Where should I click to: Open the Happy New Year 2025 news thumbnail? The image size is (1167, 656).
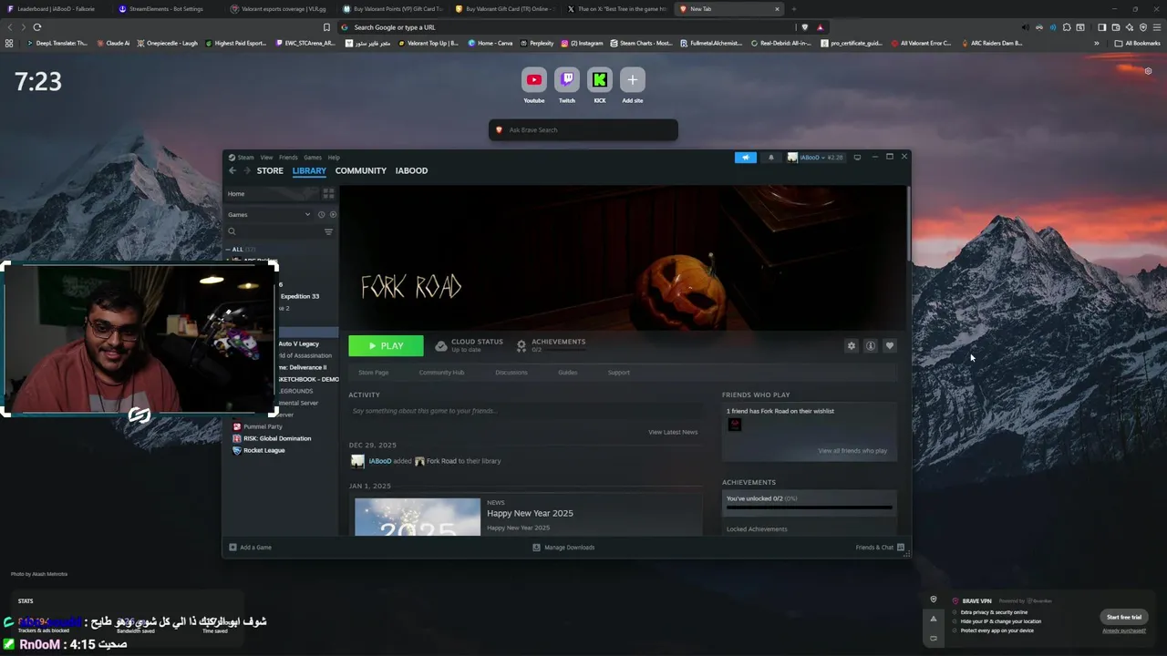pos(418,517)
